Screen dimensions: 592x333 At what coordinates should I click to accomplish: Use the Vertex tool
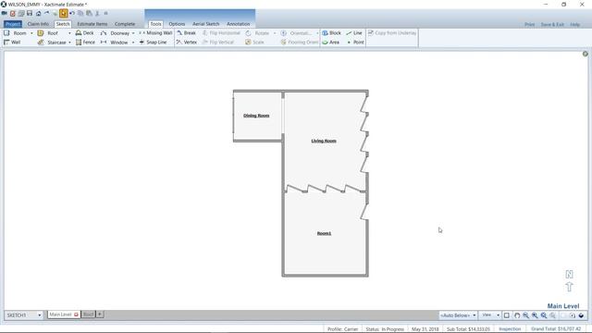[x=187, y=43]
